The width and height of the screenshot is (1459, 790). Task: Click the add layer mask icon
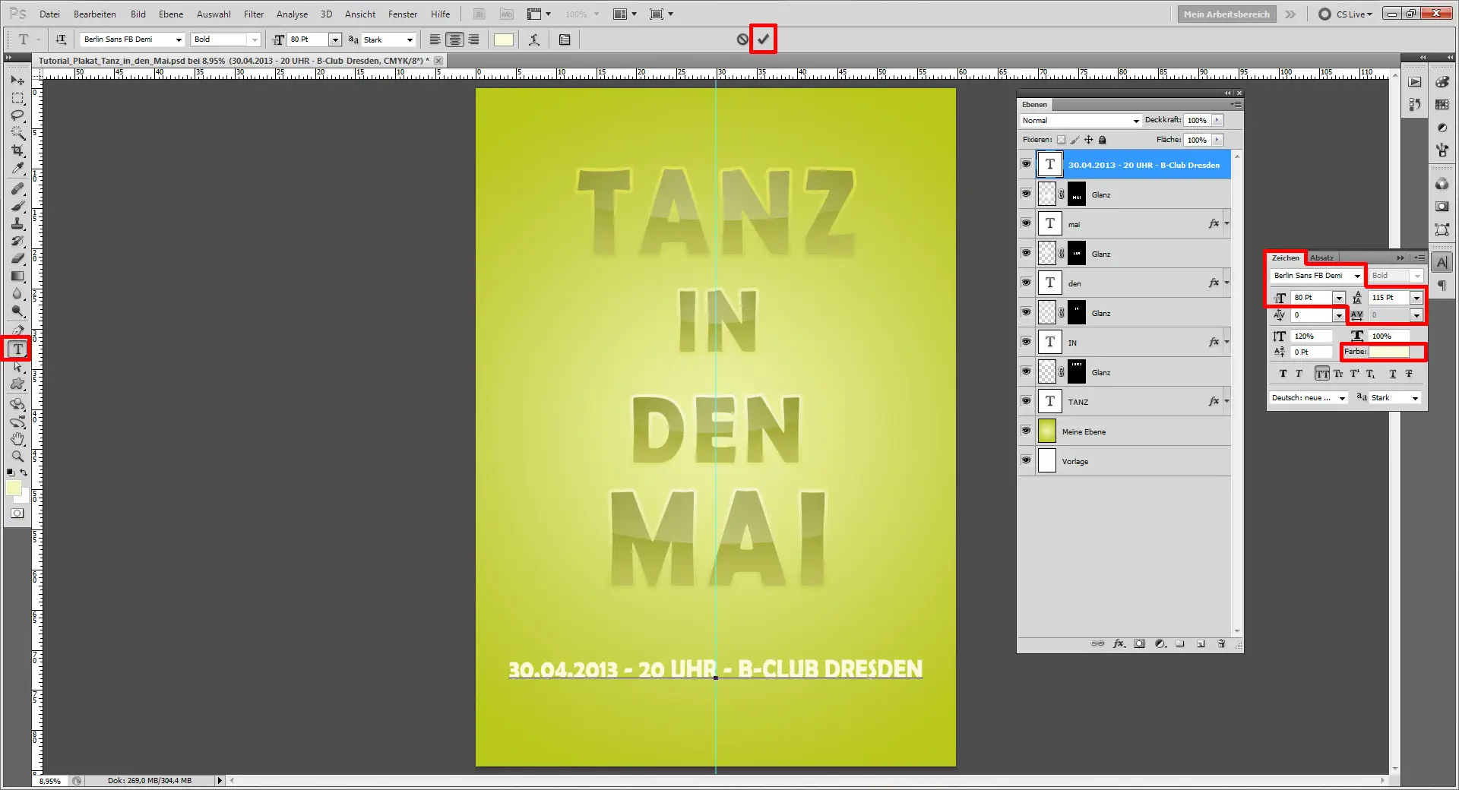1139,644
